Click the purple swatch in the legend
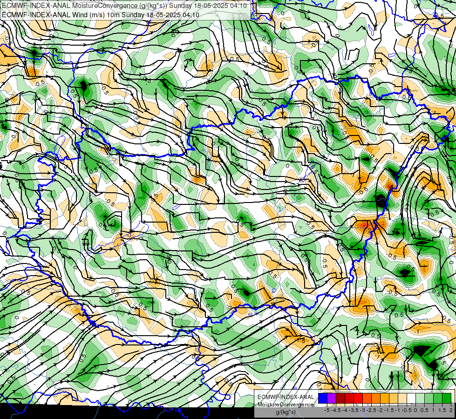 coord(332,399)
